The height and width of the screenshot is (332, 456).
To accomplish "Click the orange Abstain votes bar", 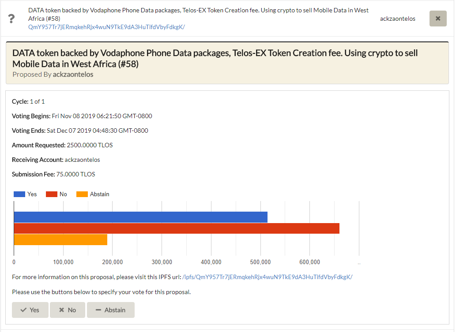I will (60, 239).
